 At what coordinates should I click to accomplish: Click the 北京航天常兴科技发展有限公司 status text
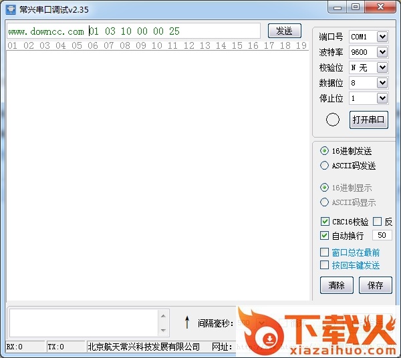coord(144,347)
